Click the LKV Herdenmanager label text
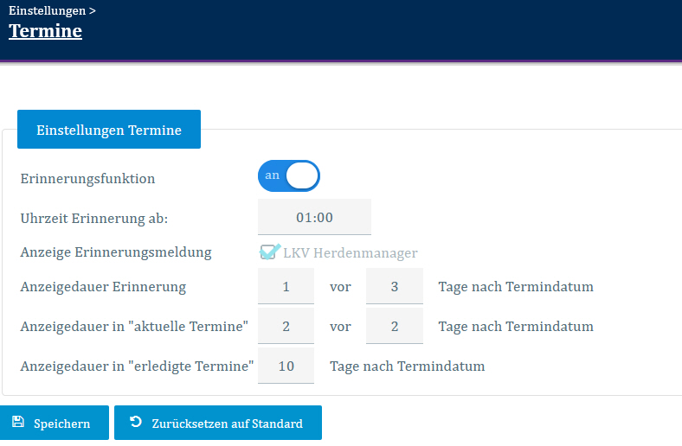This screenshot has width=682, height=446. click(350, 252)
